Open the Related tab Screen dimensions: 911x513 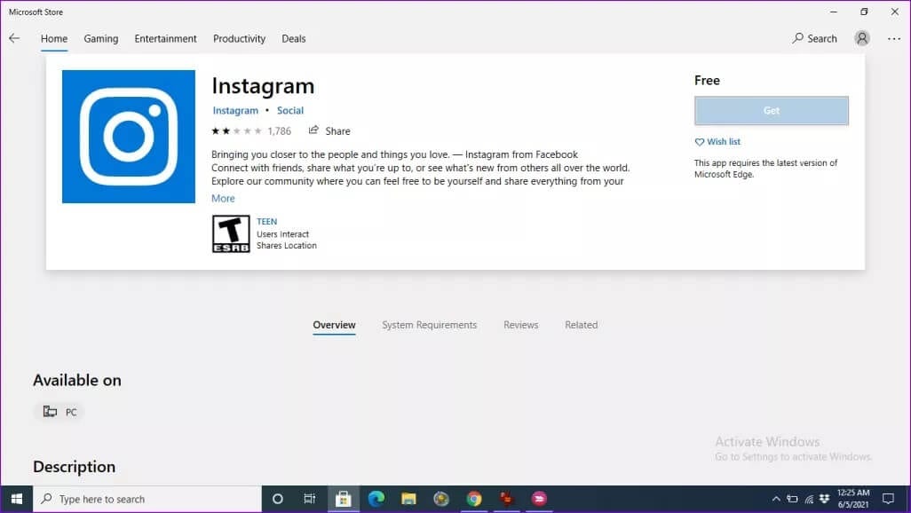pos(581,325)
